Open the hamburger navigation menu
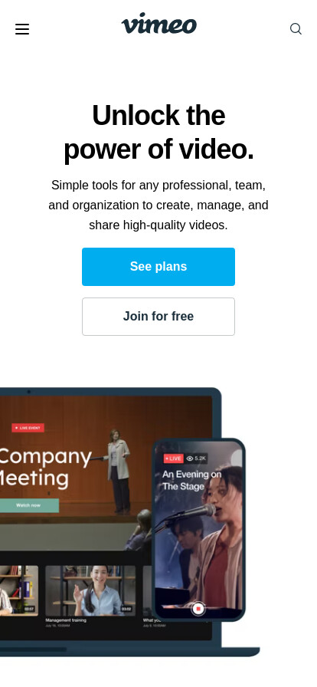Image resolution: width=317 pixels, height=687 pixels. pos(22,29)
